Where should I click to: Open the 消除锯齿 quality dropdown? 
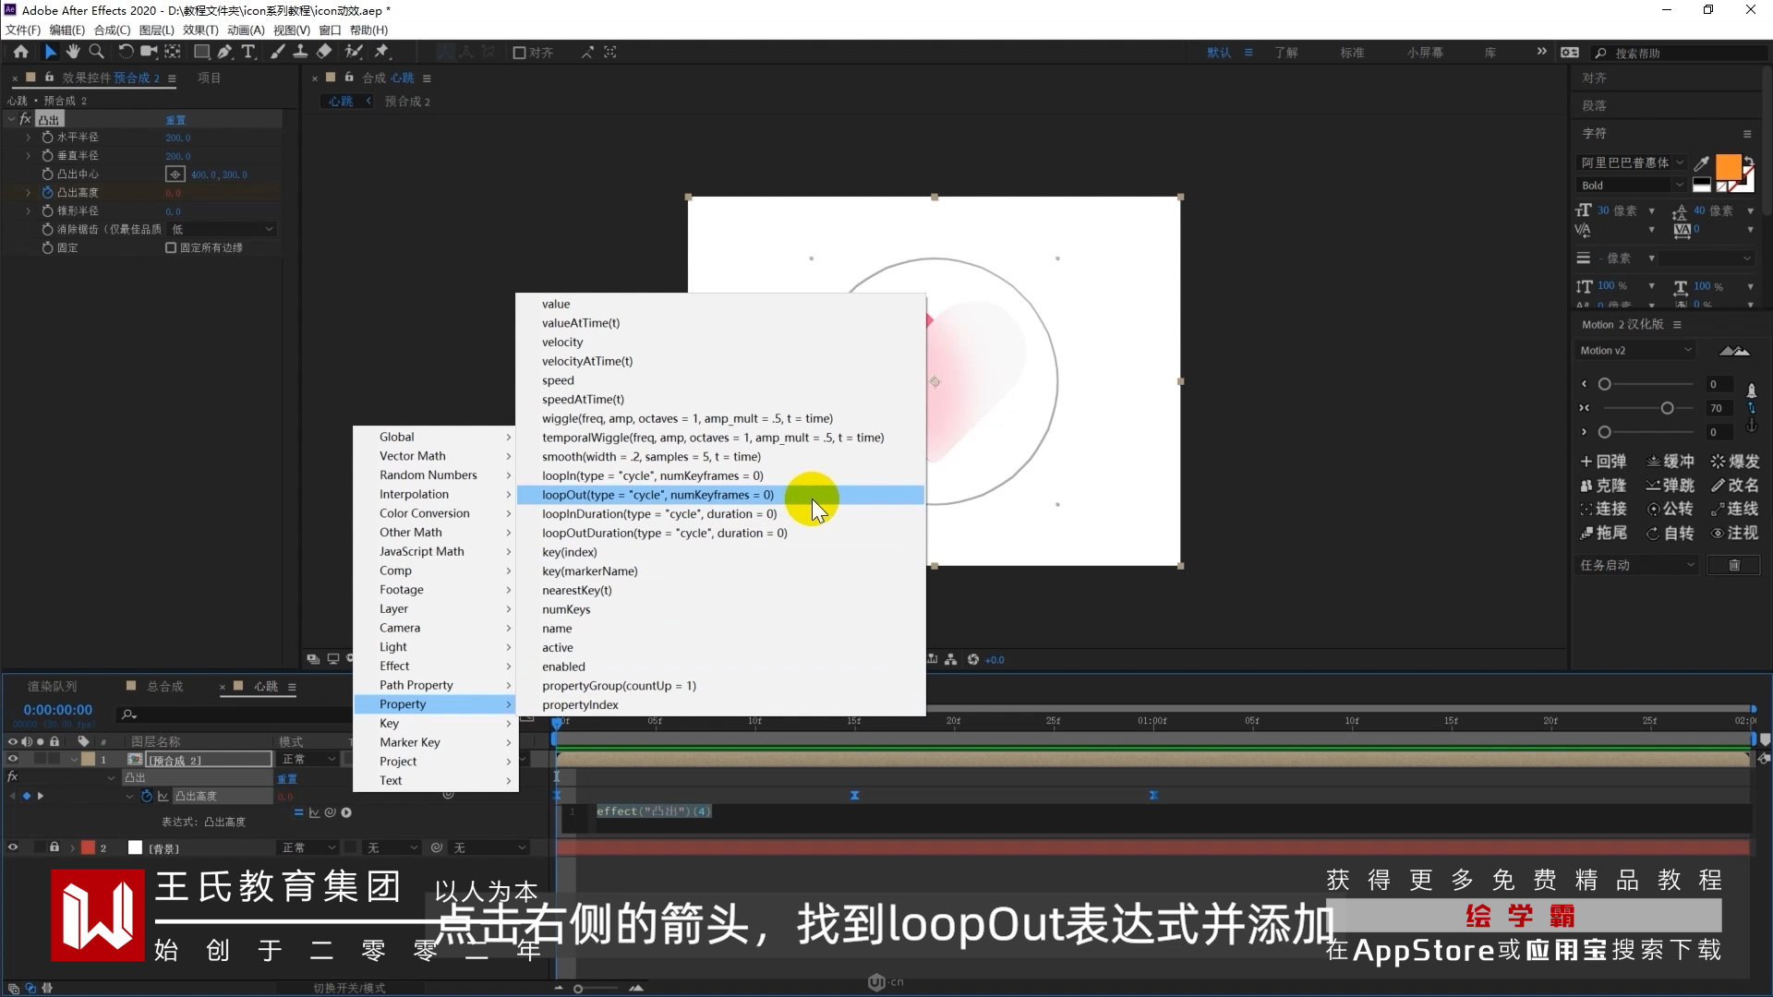click(222, 229)
